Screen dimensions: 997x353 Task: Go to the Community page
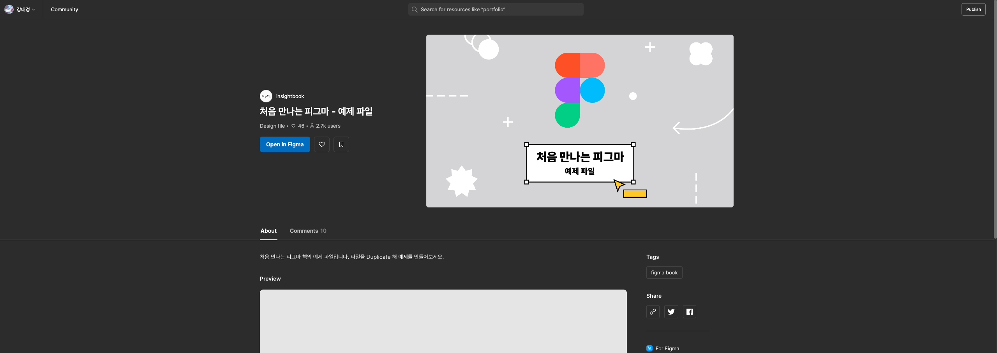pyautogui.click(x=64, y=9)
